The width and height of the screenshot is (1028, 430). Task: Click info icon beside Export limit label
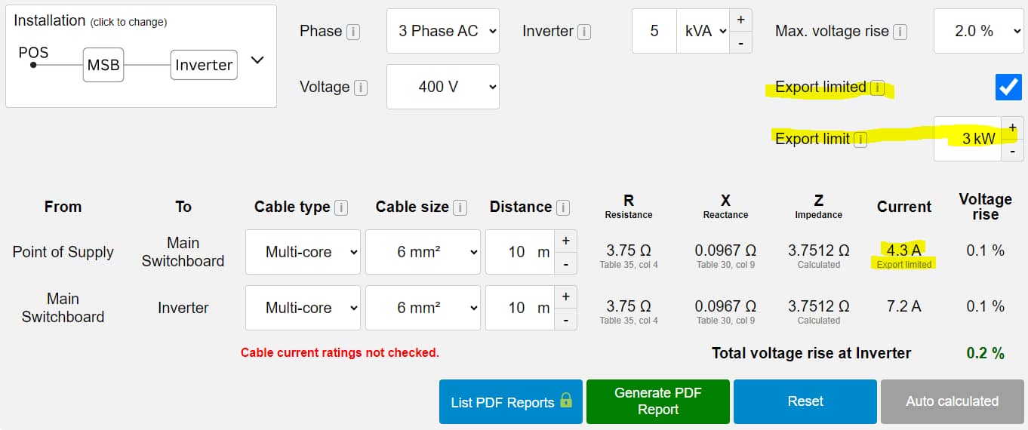point(860,139)
